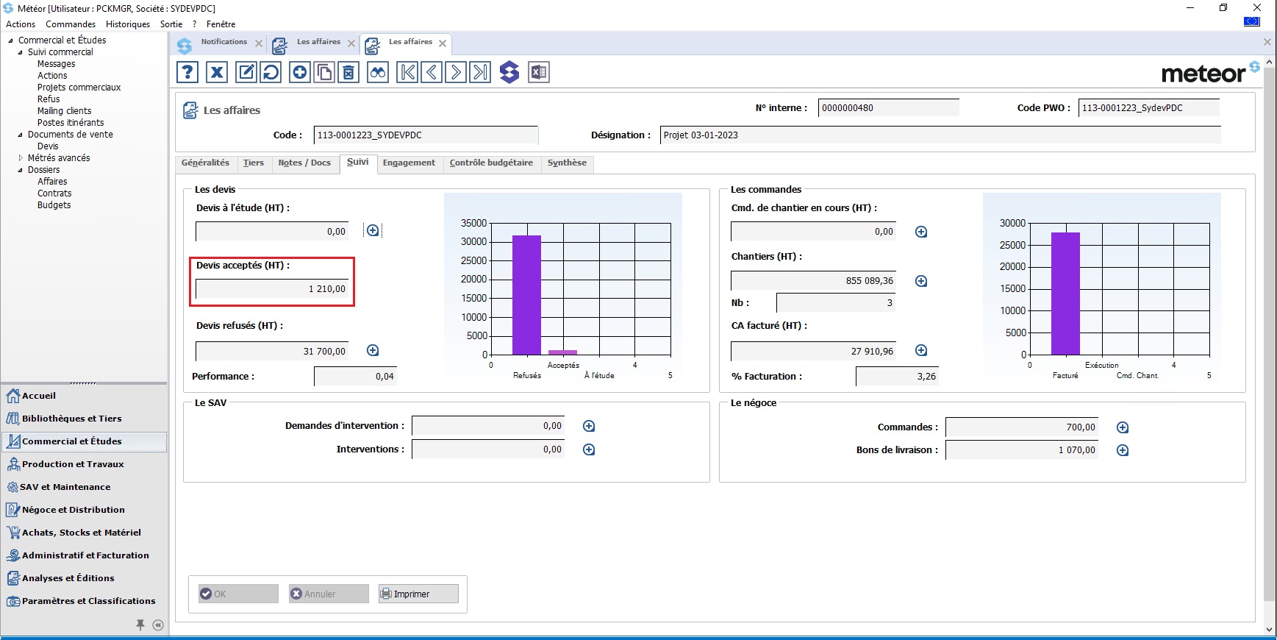Open details for Cmd. de chantier en cours
The image size is (1277, 640).
tap(921, 232)
